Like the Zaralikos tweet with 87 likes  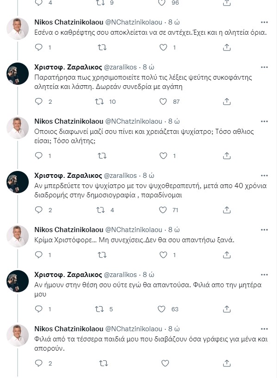163,101
